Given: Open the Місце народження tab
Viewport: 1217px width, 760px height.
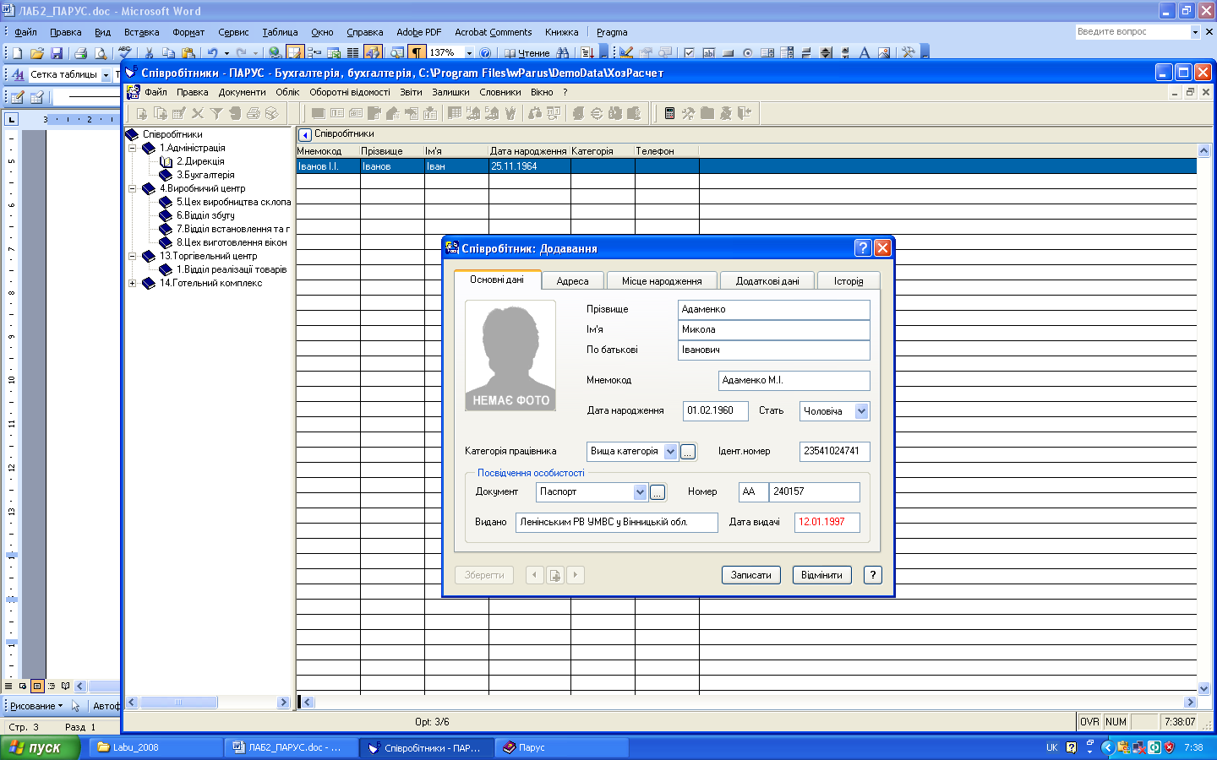Looking at the screenshot, I should [662, 281].
